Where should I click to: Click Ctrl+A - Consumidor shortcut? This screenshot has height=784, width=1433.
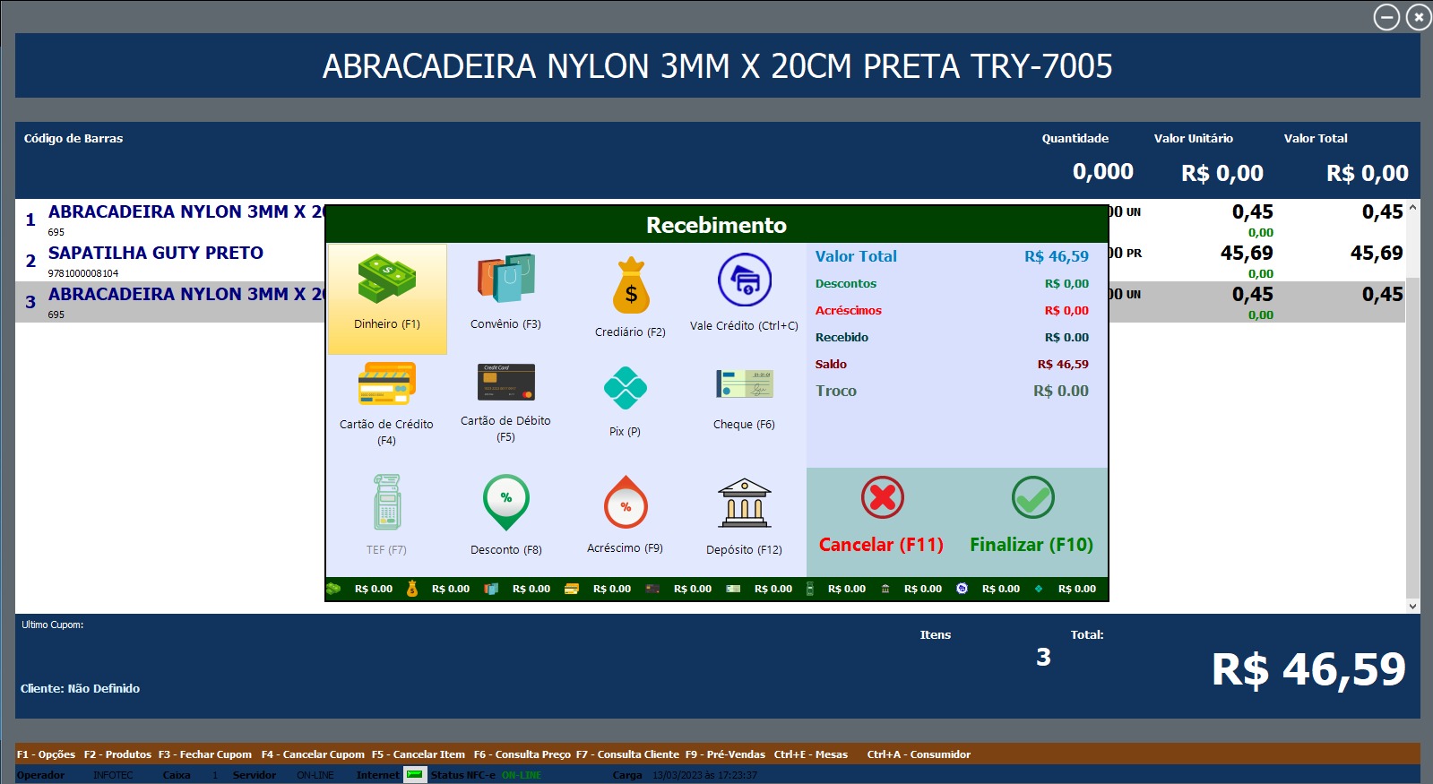919,754
